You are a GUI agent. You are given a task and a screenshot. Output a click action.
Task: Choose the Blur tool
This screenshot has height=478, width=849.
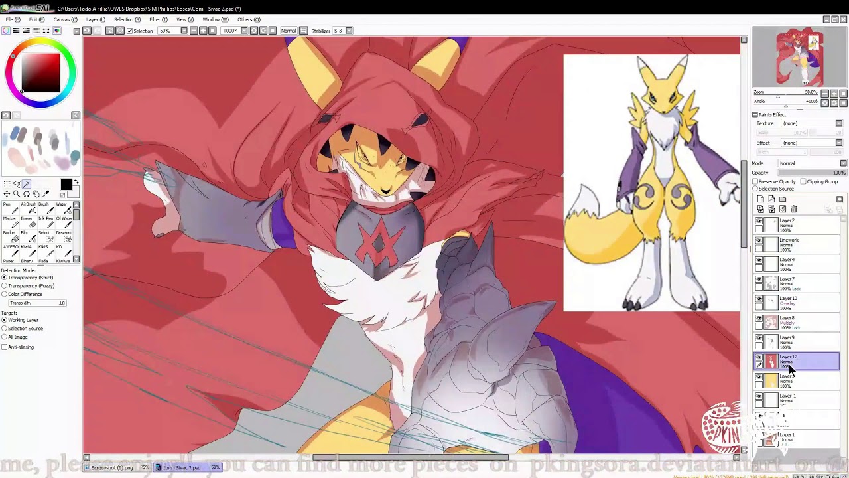click(x=29, y=236)
